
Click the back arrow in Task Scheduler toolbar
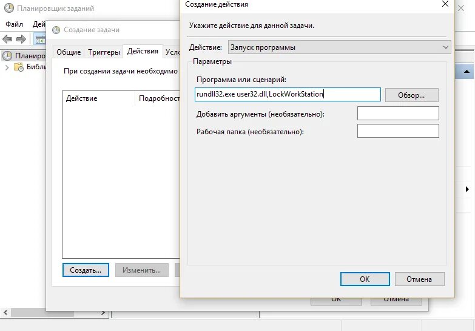(7, 39)
